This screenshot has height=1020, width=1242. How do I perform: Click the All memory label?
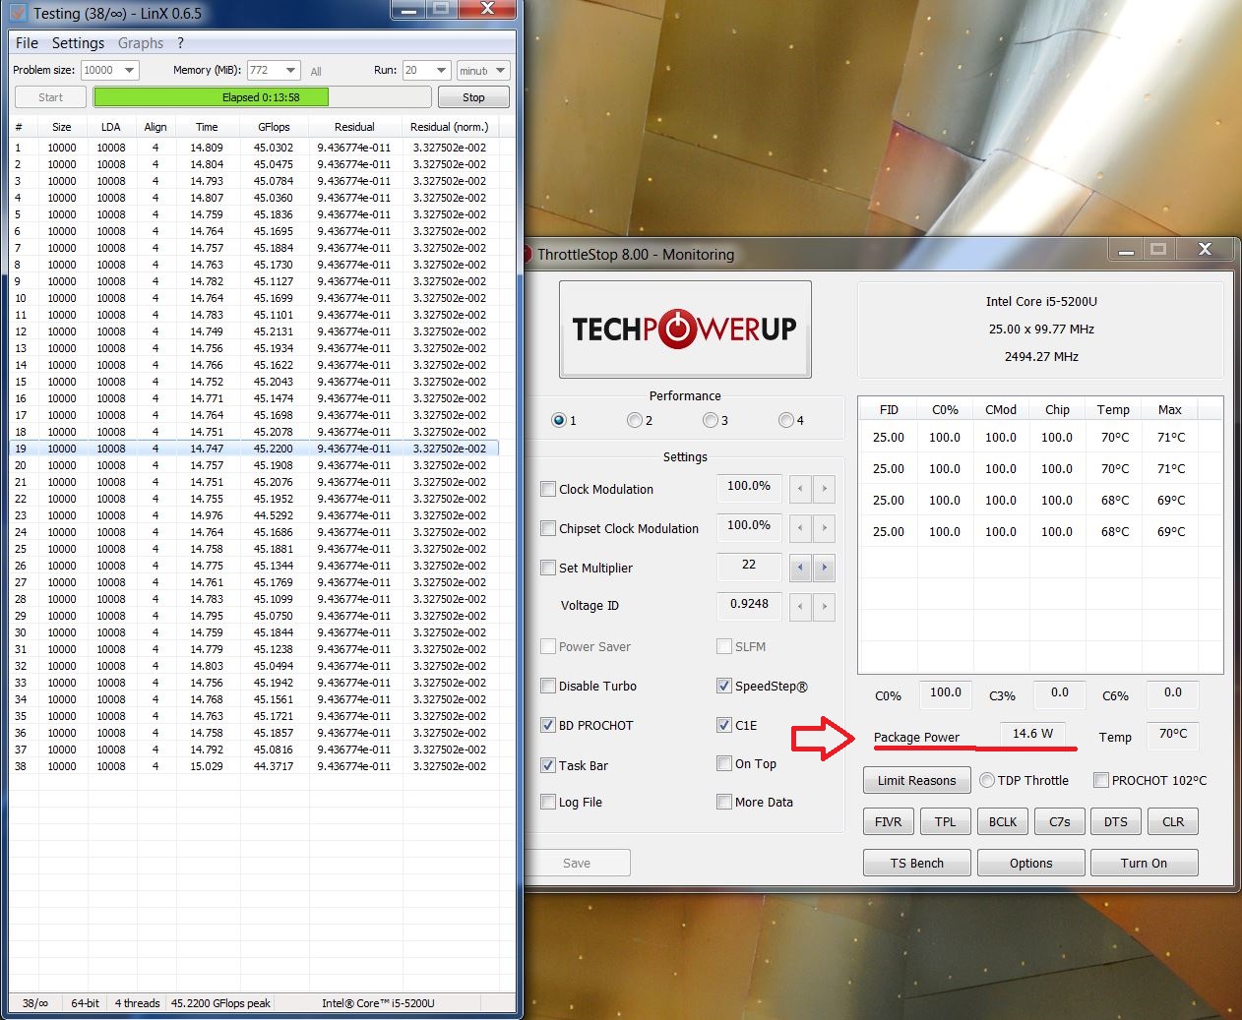point(316,72)
